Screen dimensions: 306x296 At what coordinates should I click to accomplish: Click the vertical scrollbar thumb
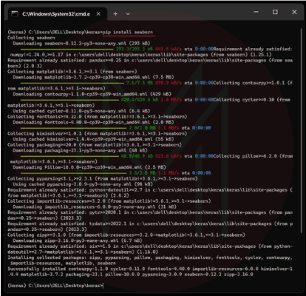(301, 131)
